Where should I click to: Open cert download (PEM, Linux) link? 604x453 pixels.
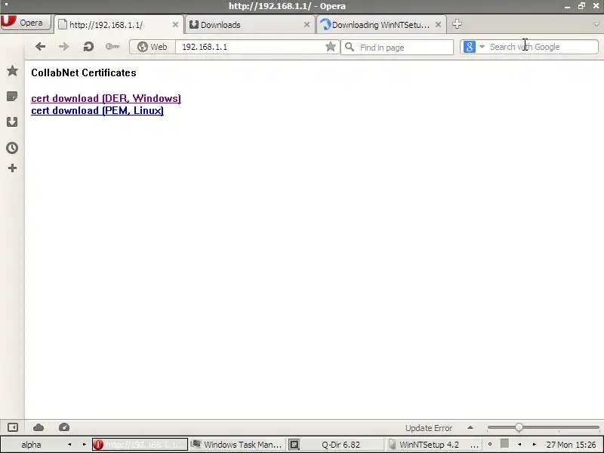[x=97, y=110]
